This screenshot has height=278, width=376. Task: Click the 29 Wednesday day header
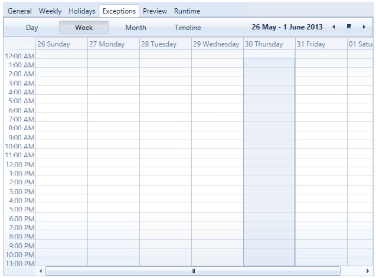pos(217,44)
